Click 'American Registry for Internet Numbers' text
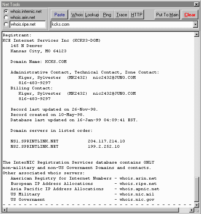 click(x=61, y=178)
